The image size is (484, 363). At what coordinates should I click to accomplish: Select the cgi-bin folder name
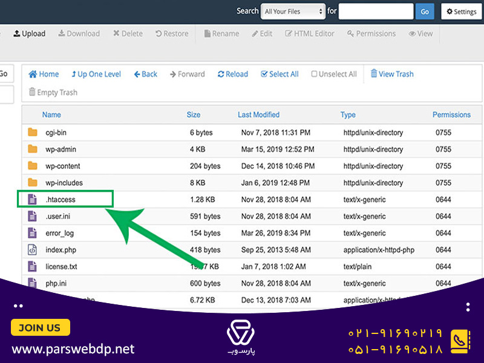pyautogui.click(x=56, y=132)
